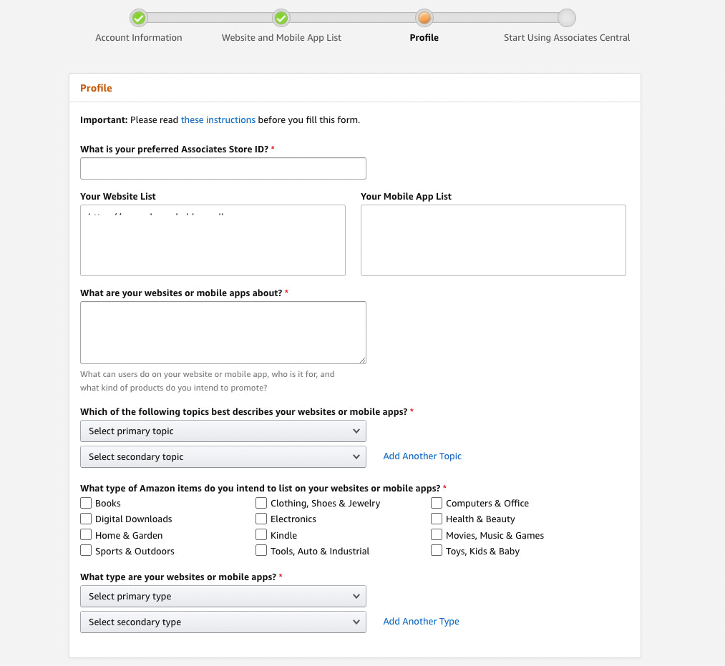Open the Select secondary topic dropdown
The height and width of the screenshot is (666, 725).
223,456
